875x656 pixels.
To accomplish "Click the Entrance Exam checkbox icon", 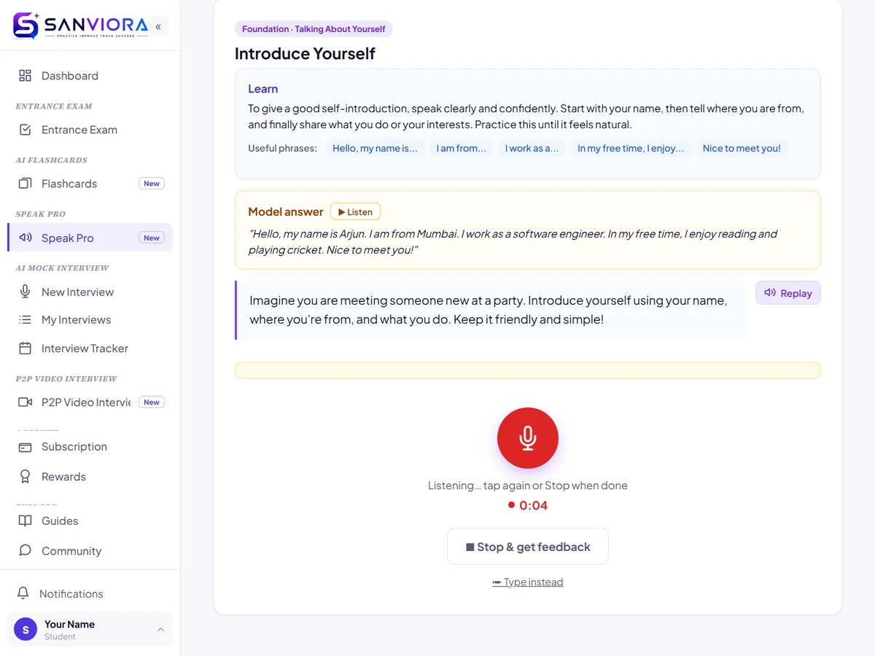I will [26, 130].
